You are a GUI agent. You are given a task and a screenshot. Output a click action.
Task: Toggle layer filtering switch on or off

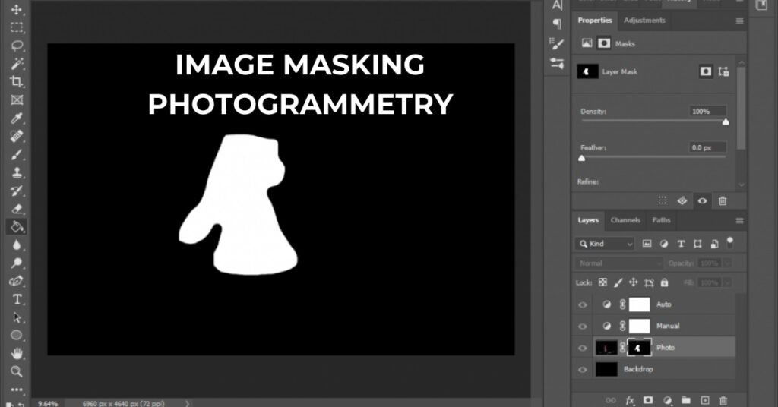coord(730,242)
